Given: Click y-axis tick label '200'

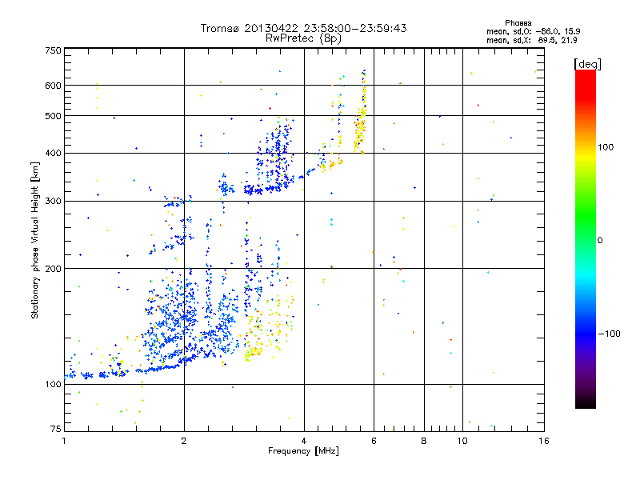Looking at the screenshot, I should (53, 269).
